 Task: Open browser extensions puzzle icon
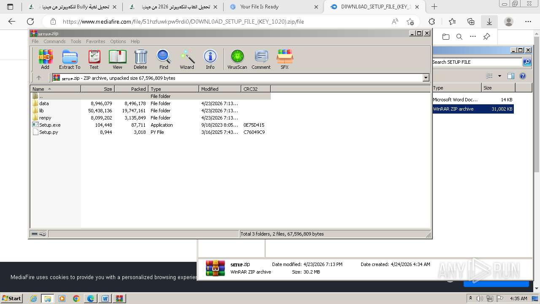coord(432,22)
